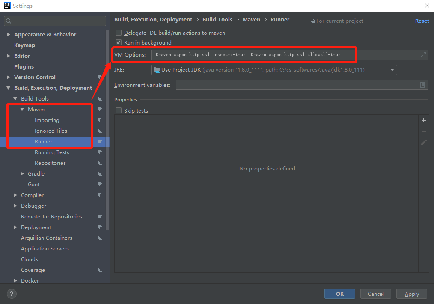Click the Reset link

[422, 21]
